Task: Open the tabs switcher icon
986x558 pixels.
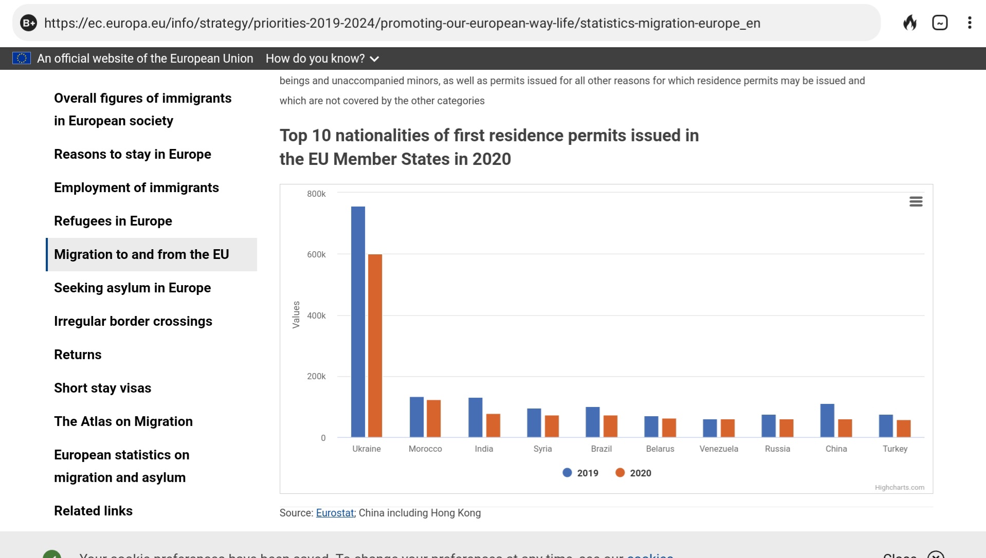Action: (940, 23)
